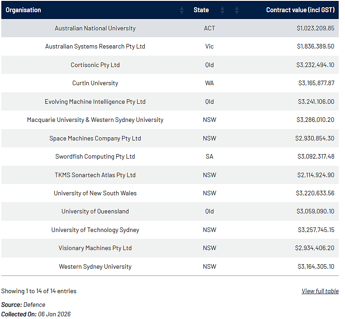345x319 pixels.
Task: Click University of Technology Sydney
Action: click(95, 230)
